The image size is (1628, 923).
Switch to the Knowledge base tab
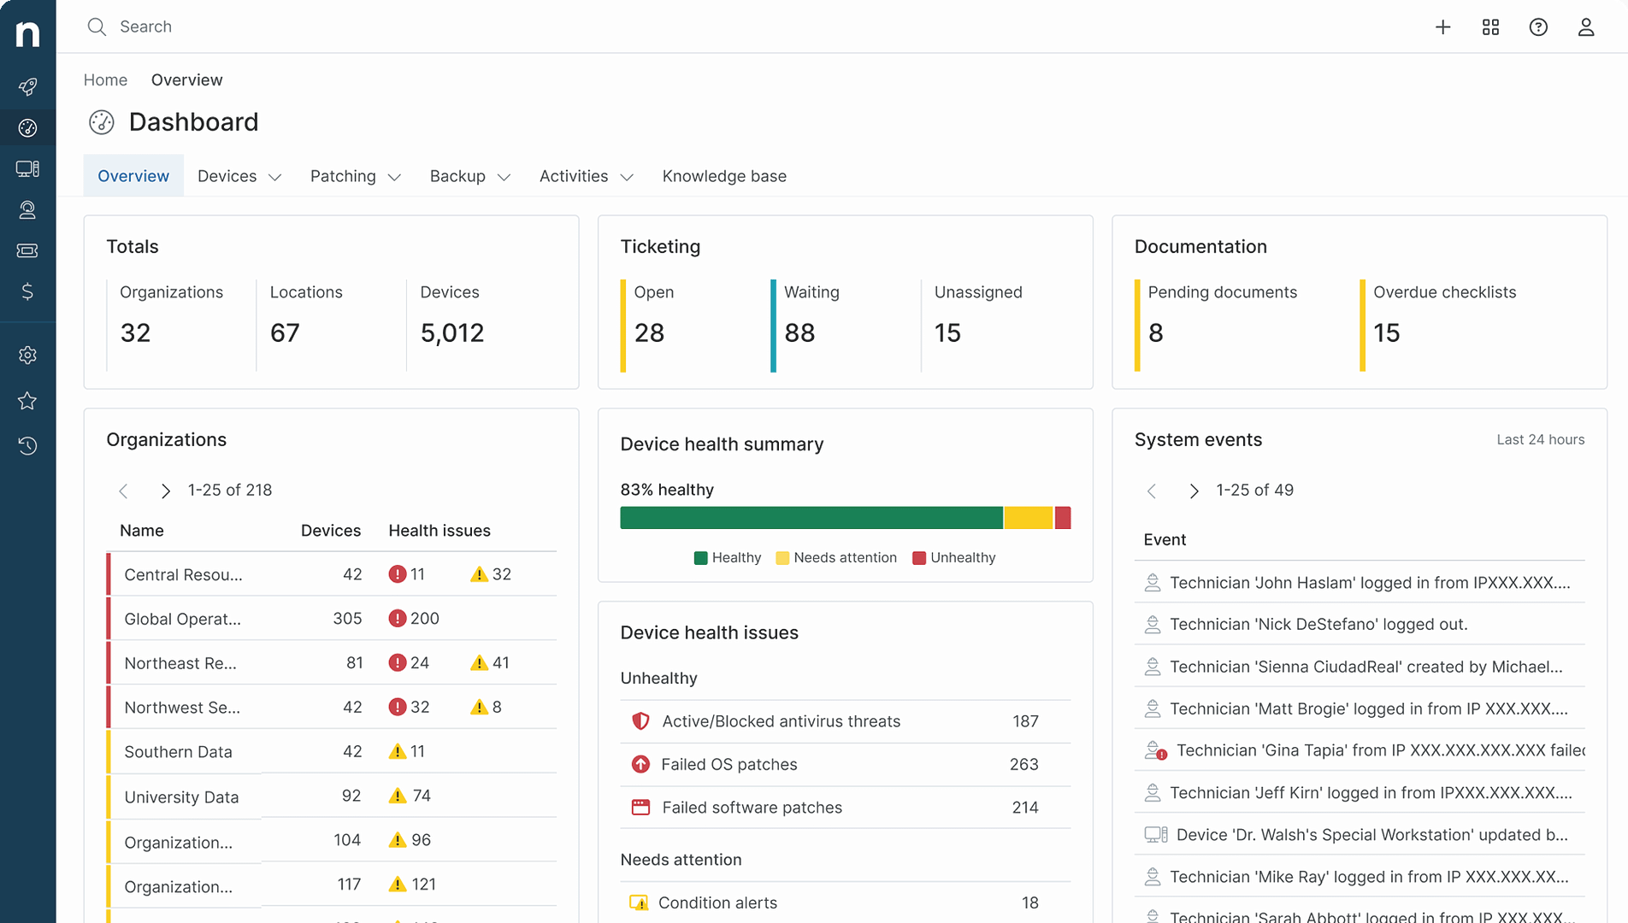coord(724,176)
